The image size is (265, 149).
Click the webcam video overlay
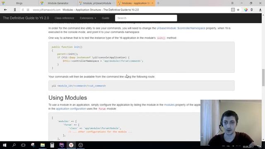point(231,123)
